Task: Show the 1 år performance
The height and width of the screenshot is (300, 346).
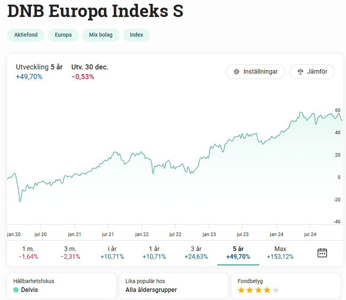Action: click(x=154, y=253)
